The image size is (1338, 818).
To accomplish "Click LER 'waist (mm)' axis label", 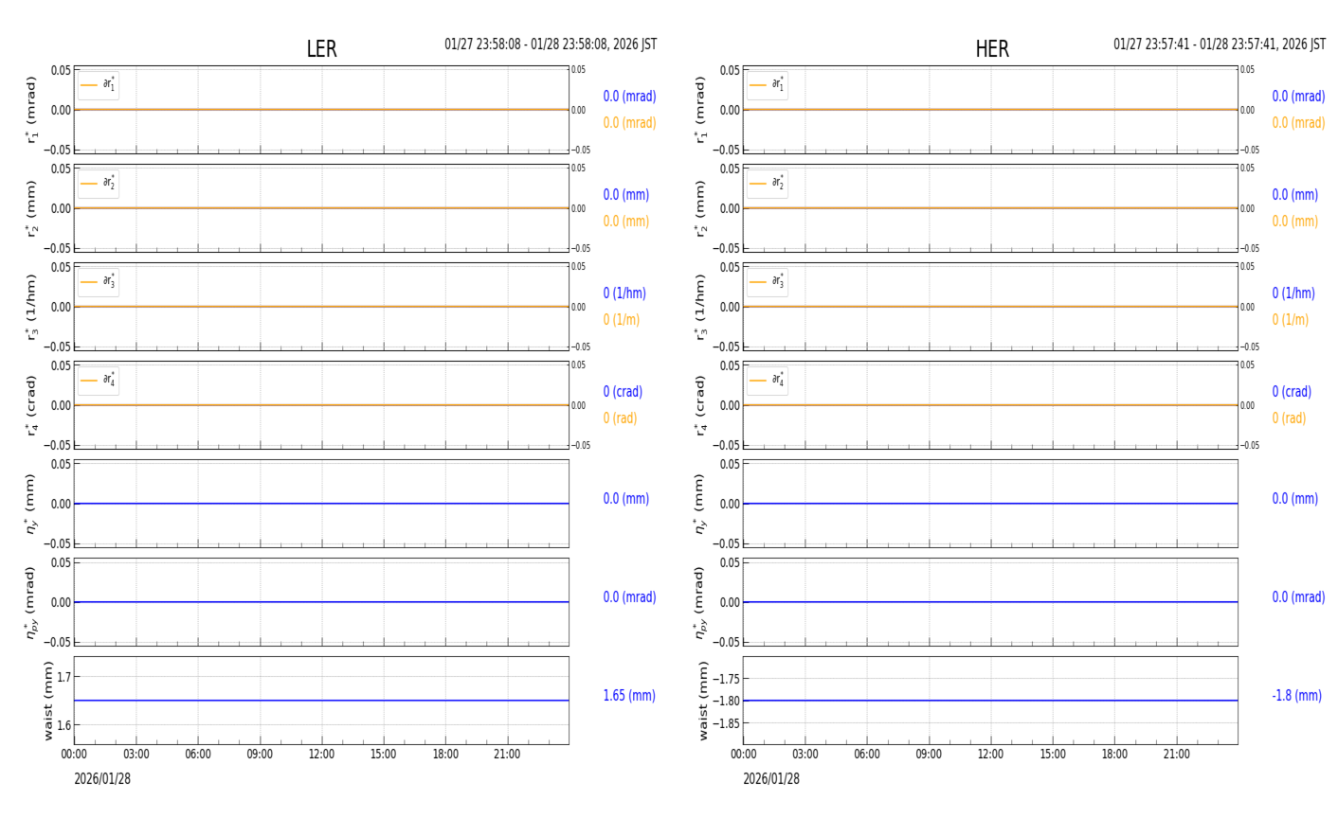I will (x=48, y=701).
